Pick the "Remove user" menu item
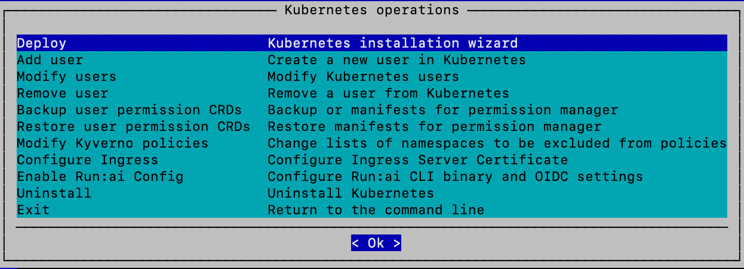The image size is (744, 269). (63, 93)
